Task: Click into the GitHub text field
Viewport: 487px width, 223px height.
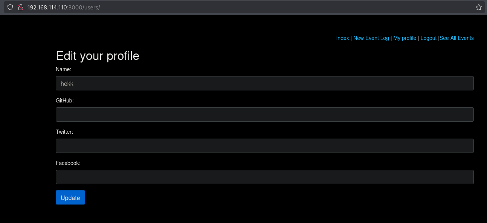Action: pyautogui.click(x=264, y=115)
